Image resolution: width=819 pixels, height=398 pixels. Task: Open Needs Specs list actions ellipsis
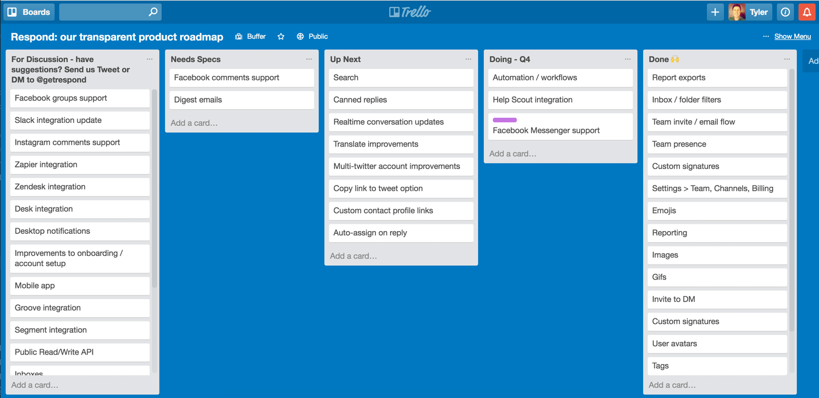click(309, 59)
